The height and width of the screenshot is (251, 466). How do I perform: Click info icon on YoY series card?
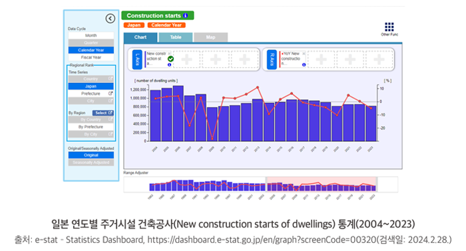[x=304, y=65]
